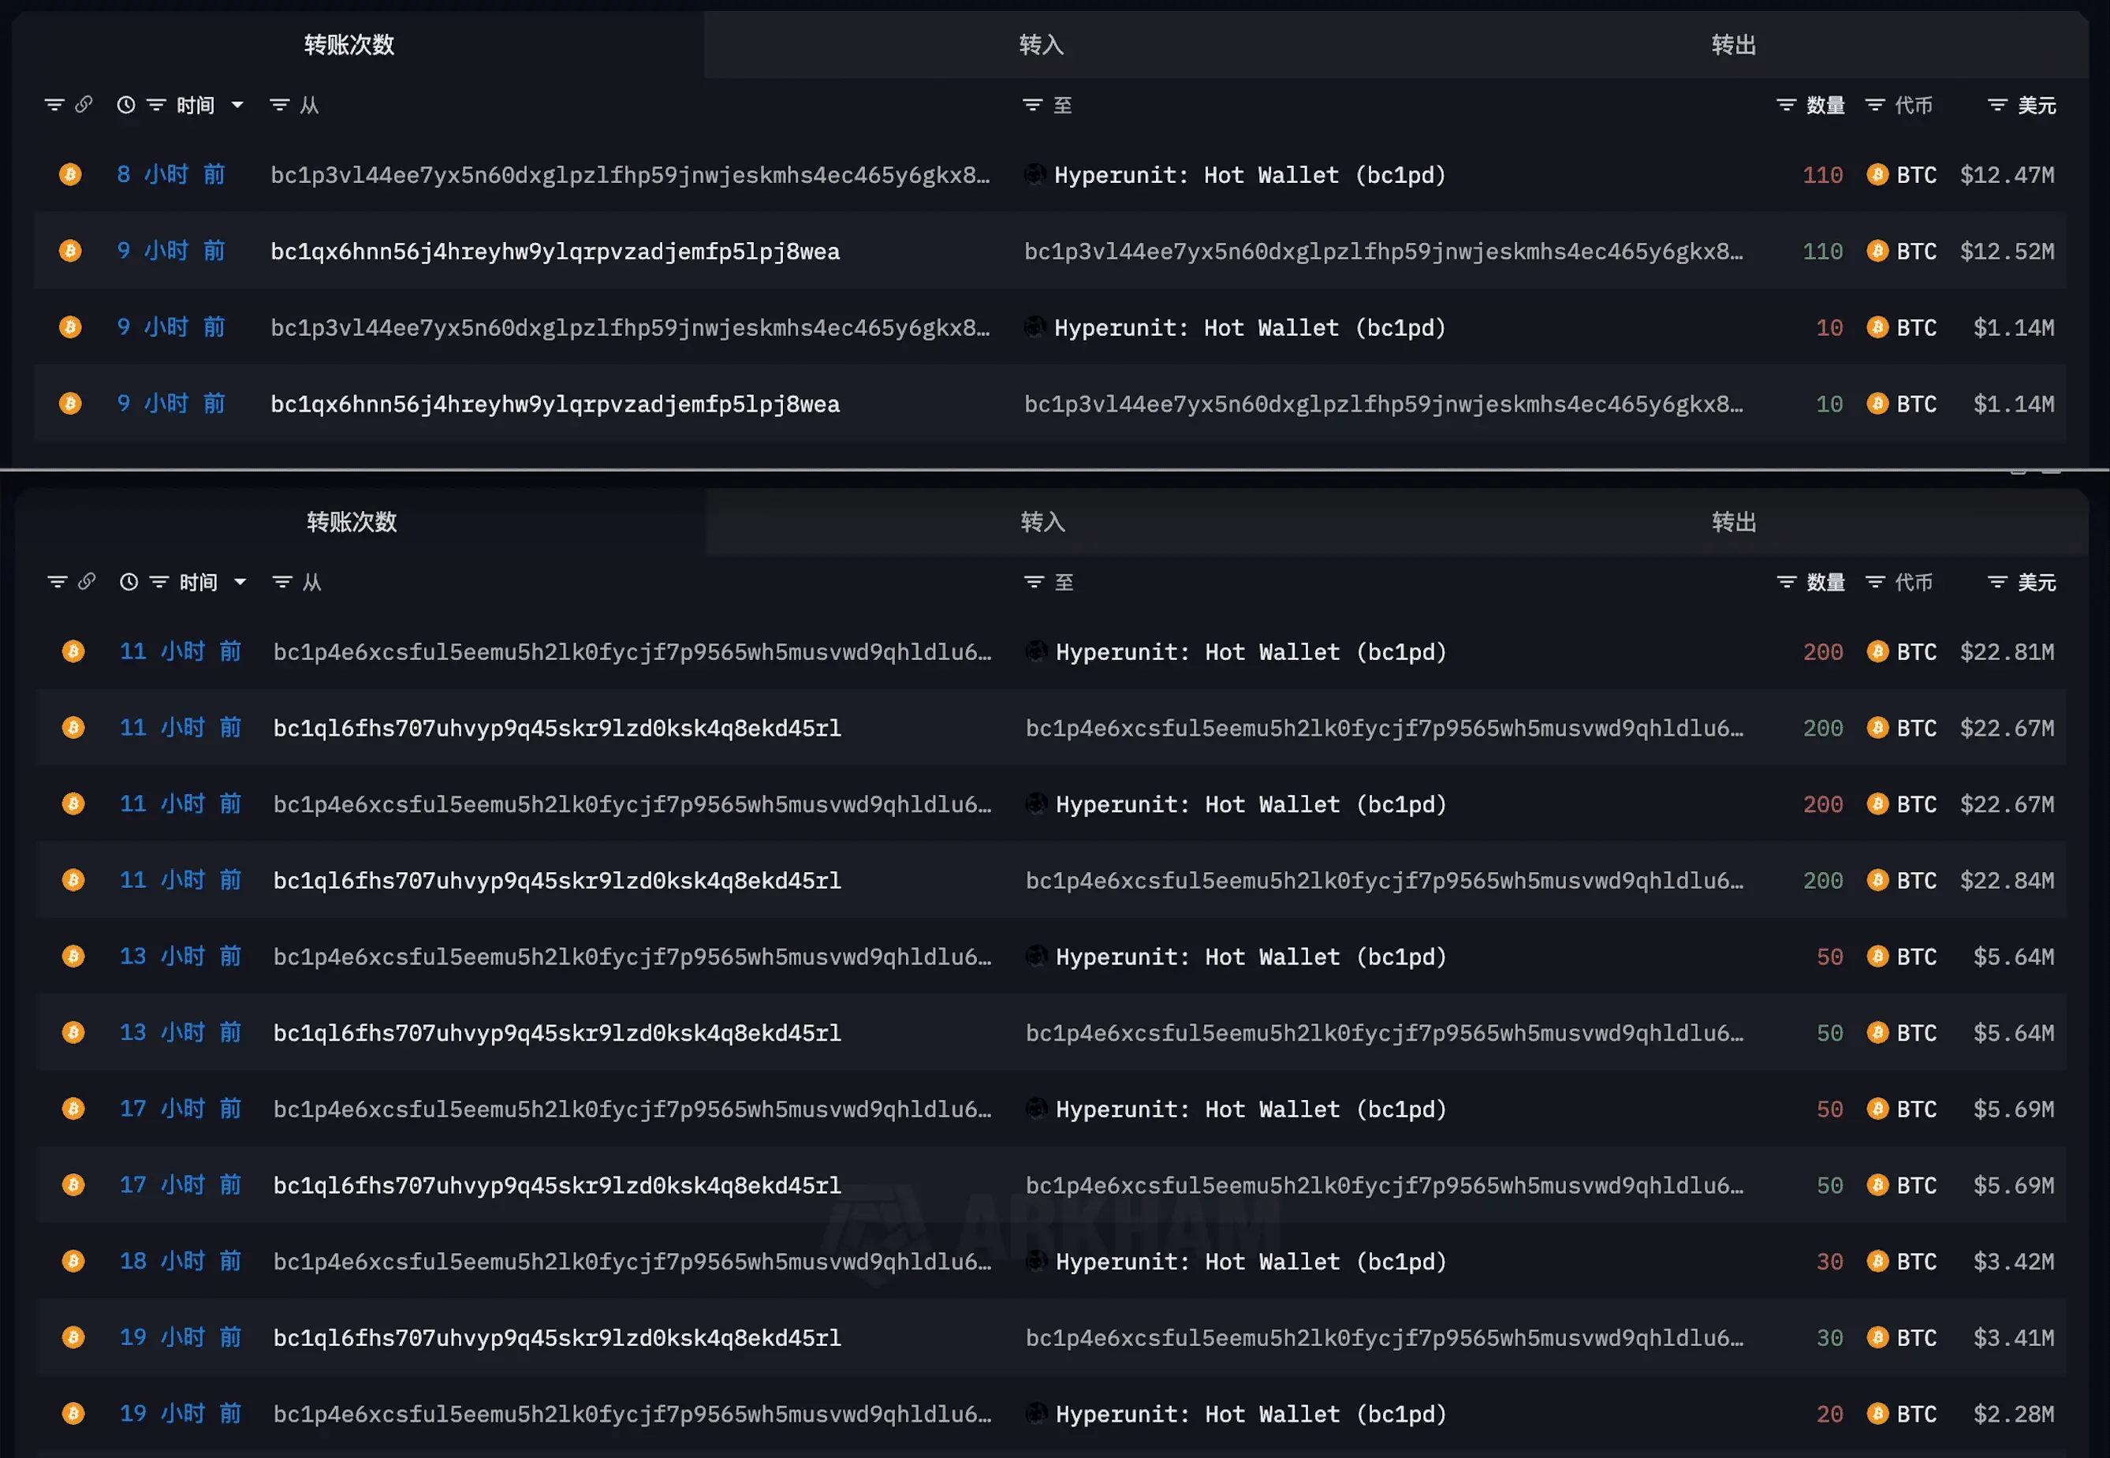This screenshot has height=1458, width=2110.
Task: Open the 从 column filter in top table
Action: pos(279,105)
